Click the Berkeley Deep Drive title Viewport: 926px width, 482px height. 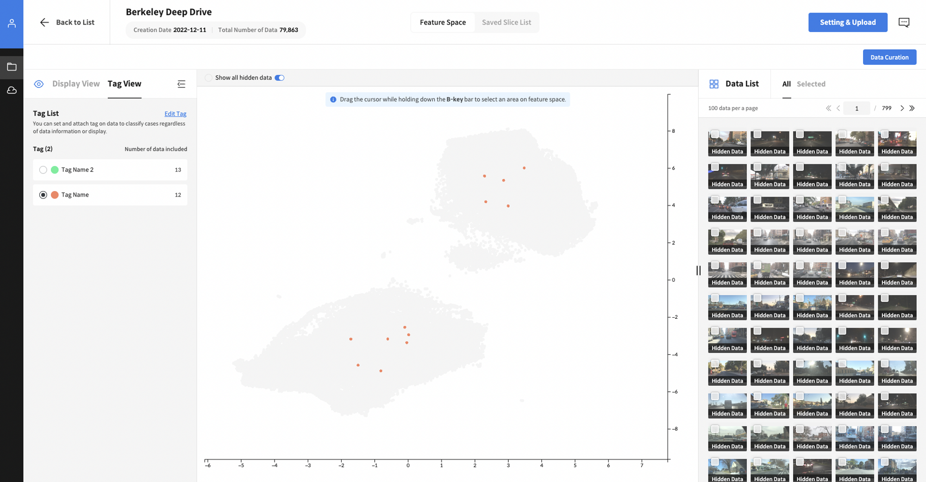(x=169, y=12)
